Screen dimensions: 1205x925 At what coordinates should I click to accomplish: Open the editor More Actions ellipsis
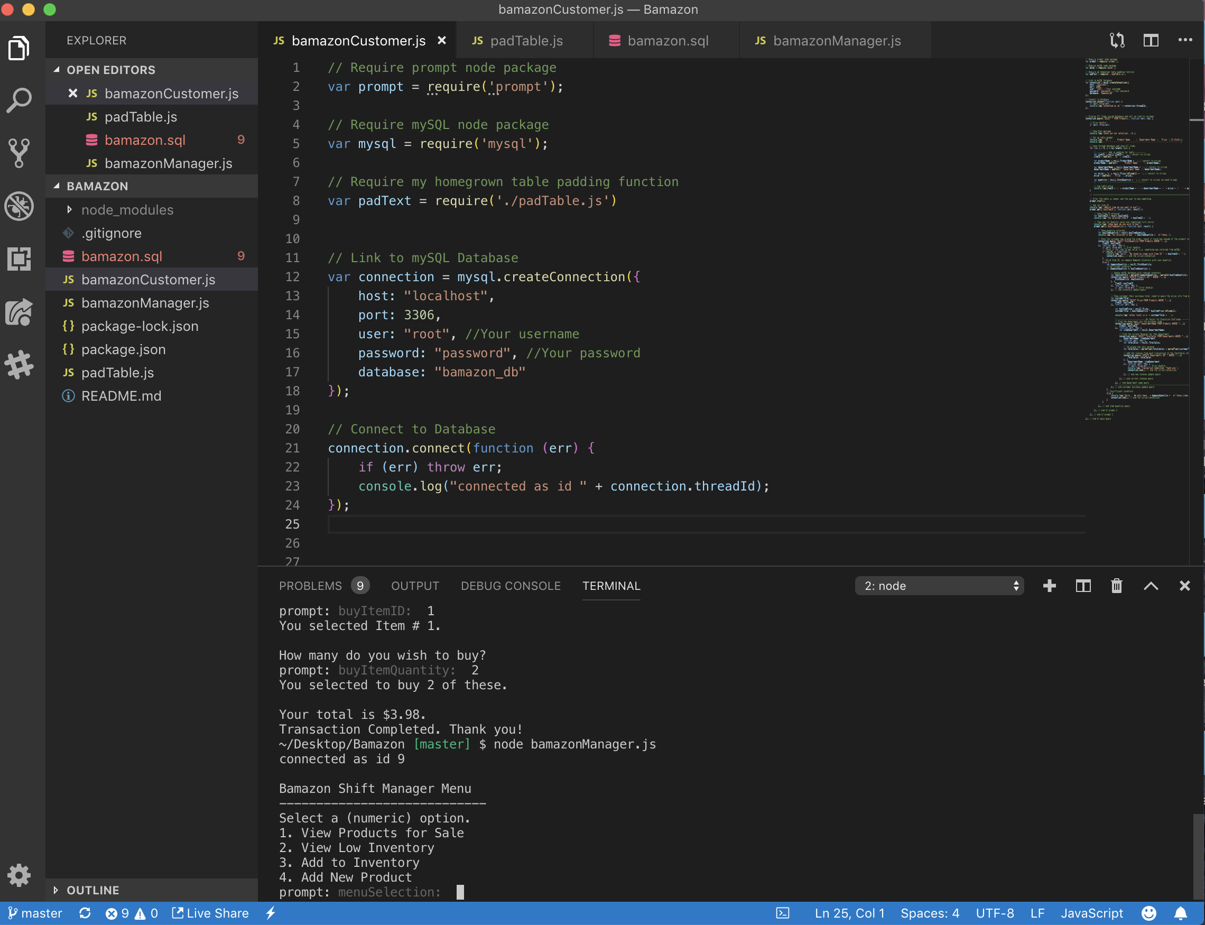[x=1184, y=40]
